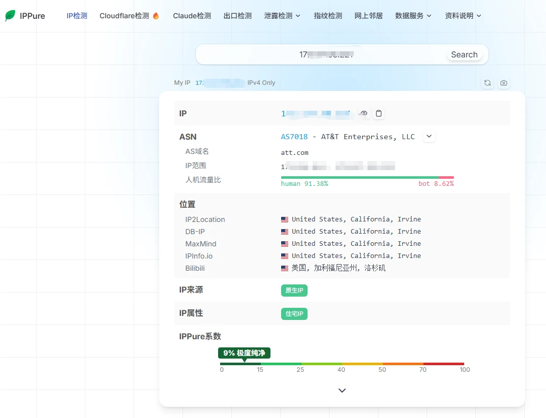The image size is (546, 418).
Task: Click the MaxMind source label
Action: click(201, 244)
